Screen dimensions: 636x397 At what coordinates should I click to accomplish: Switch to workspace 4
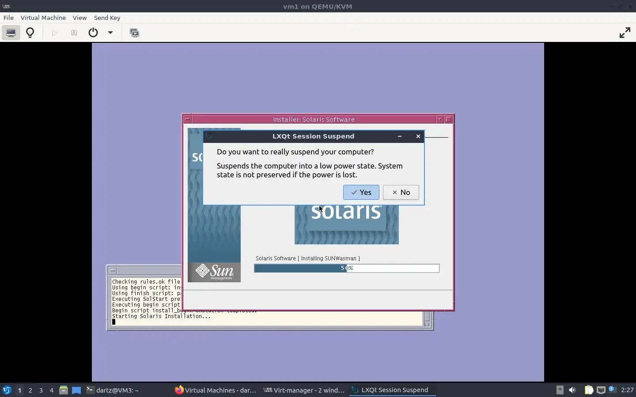click(x=52, y=390)
